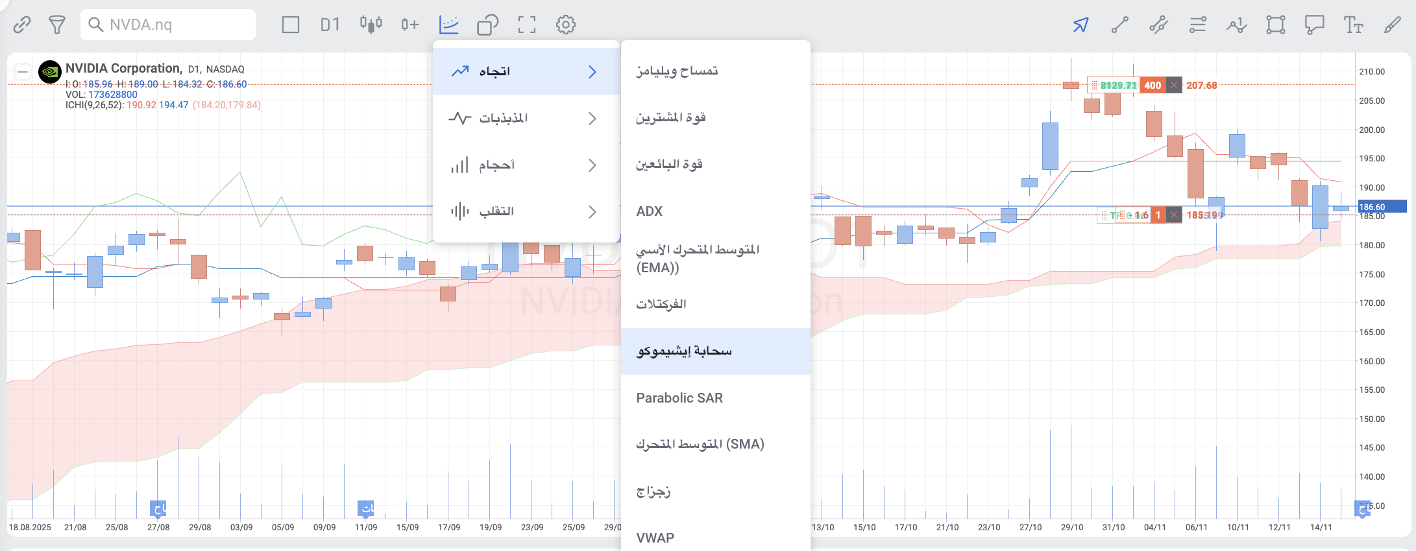Select the text Tt tool
This screenshot has width=1416, height=551.
pyautogui.click(x=1354, y=25)
